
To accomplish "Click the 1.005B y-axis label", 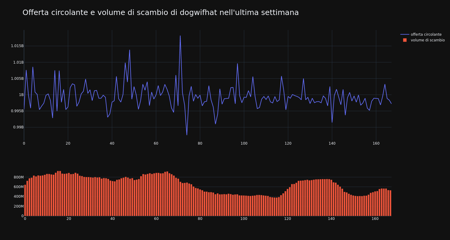I will (x=17, y=79).
